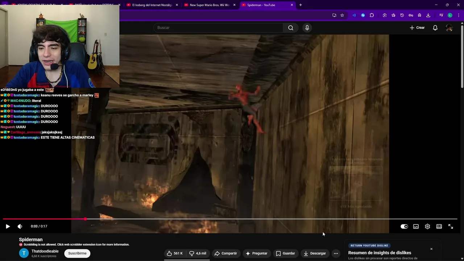Turn on subtitles for the video
This screenshot has height=261, width=464.
[x=416, y=227]
